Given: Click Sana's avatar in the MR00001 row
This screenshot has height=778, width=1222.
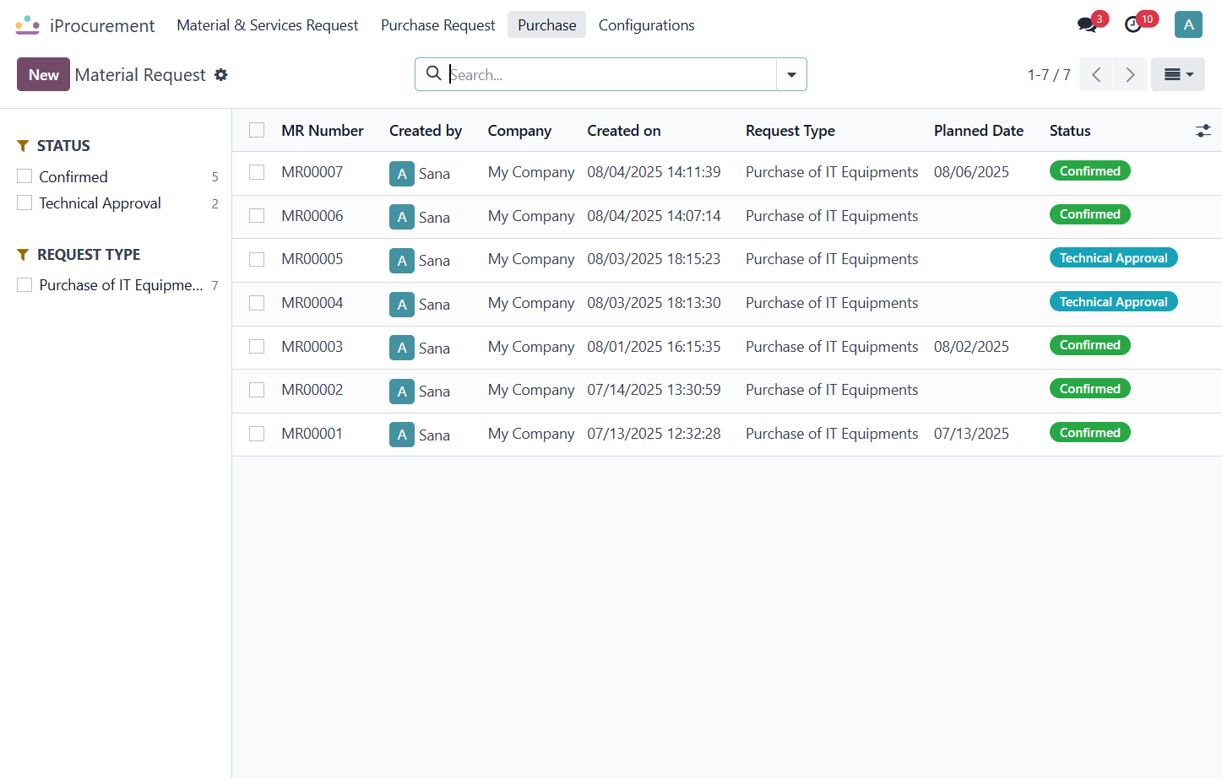Looking at the screenshot, I should [402, 435].
